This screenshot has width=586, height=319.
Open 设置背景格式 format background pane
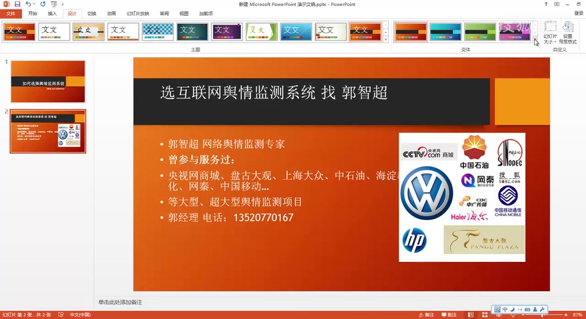pos(567,33)
